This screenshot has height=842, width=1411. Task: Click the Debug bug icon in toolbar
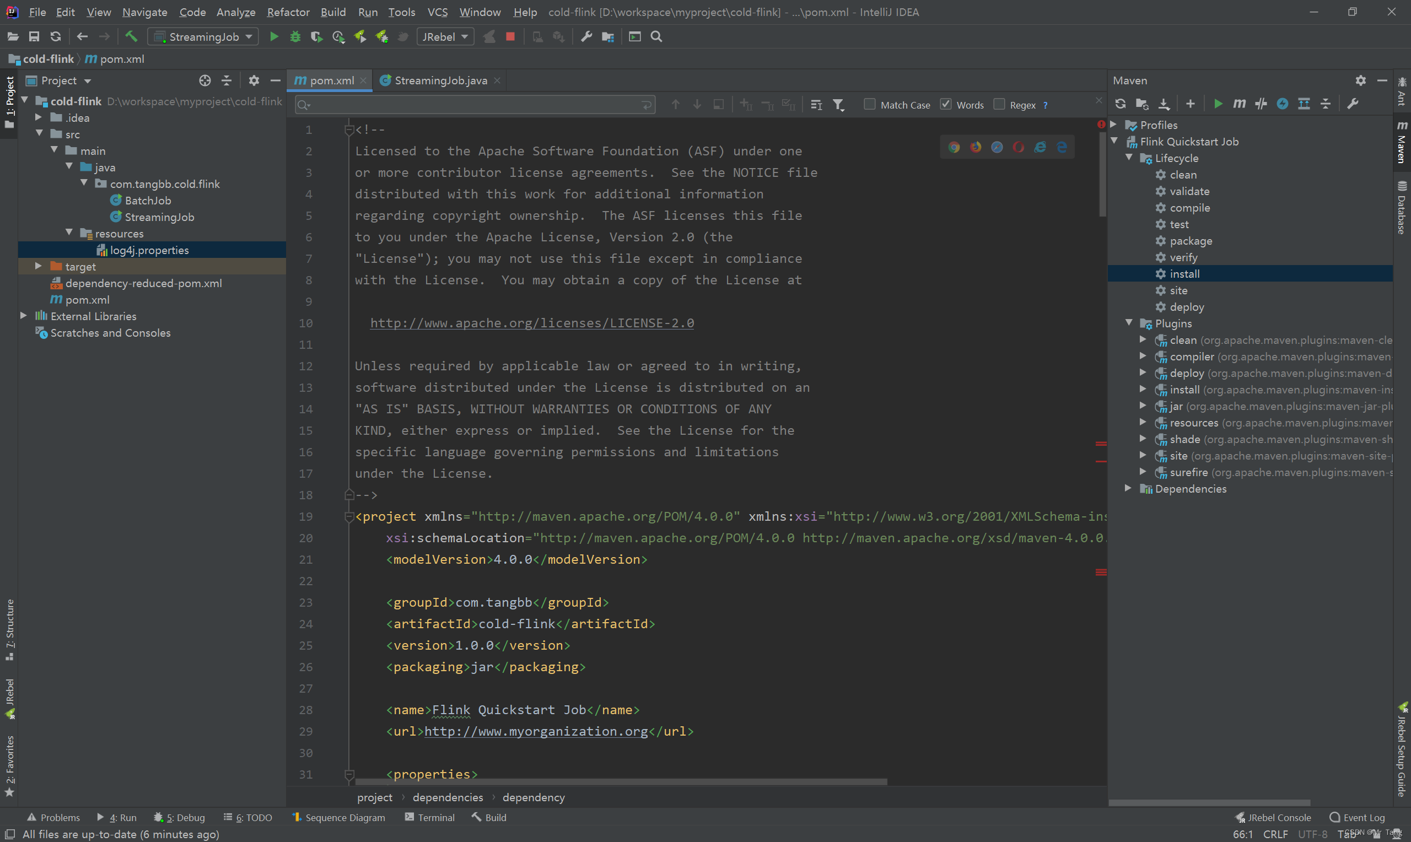[x=295, y=37]
